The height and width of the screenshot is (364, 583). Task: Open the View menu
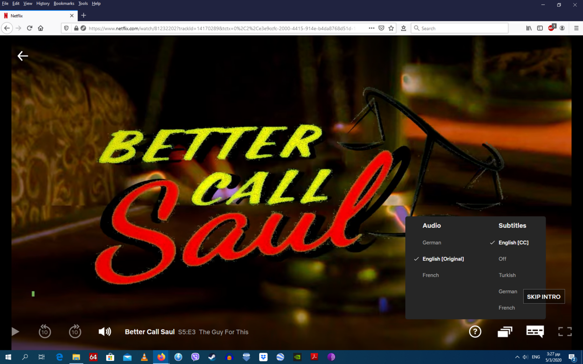(28, 4)
